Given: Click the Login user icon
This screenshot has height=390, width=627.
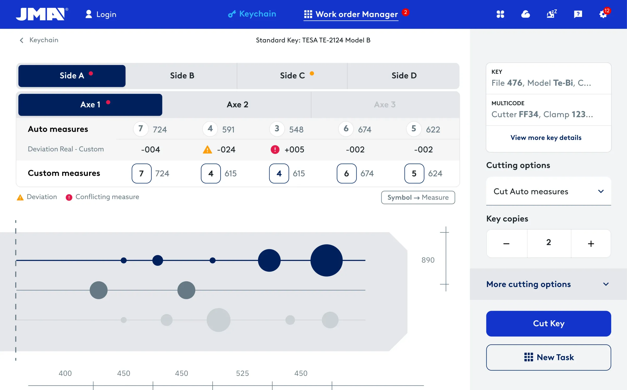Looking at the screenshot, I should coord(89,14).
